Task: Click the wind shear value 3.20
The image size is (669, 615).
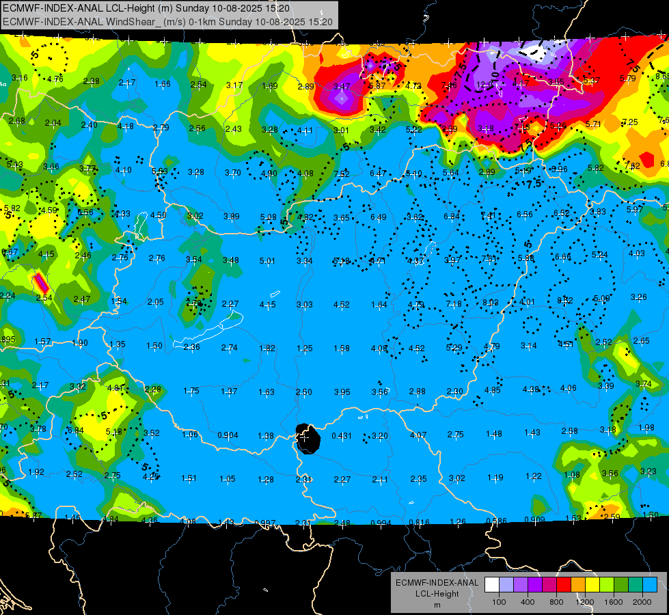Action: 380,436
